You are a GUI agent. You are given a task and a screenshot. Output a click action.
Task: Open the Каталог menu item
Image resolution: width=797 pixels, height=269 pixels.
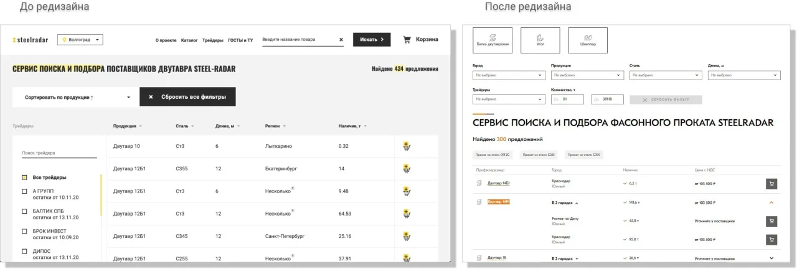189,40
